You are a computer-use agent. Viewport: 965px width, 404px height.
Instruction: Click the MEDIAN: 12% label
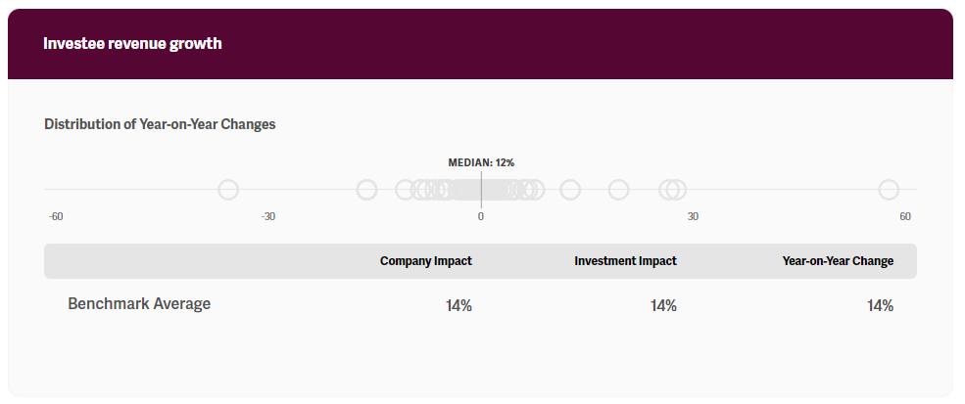481,162
